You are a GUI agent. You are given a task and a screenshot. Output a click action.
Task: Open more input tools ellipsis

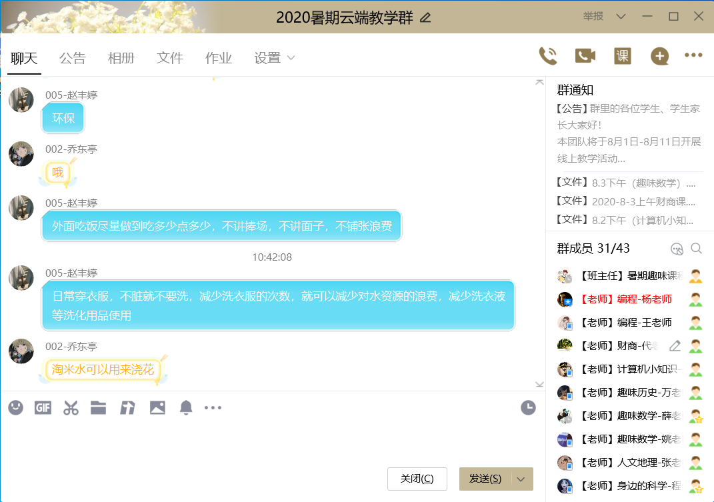(213, 408)
